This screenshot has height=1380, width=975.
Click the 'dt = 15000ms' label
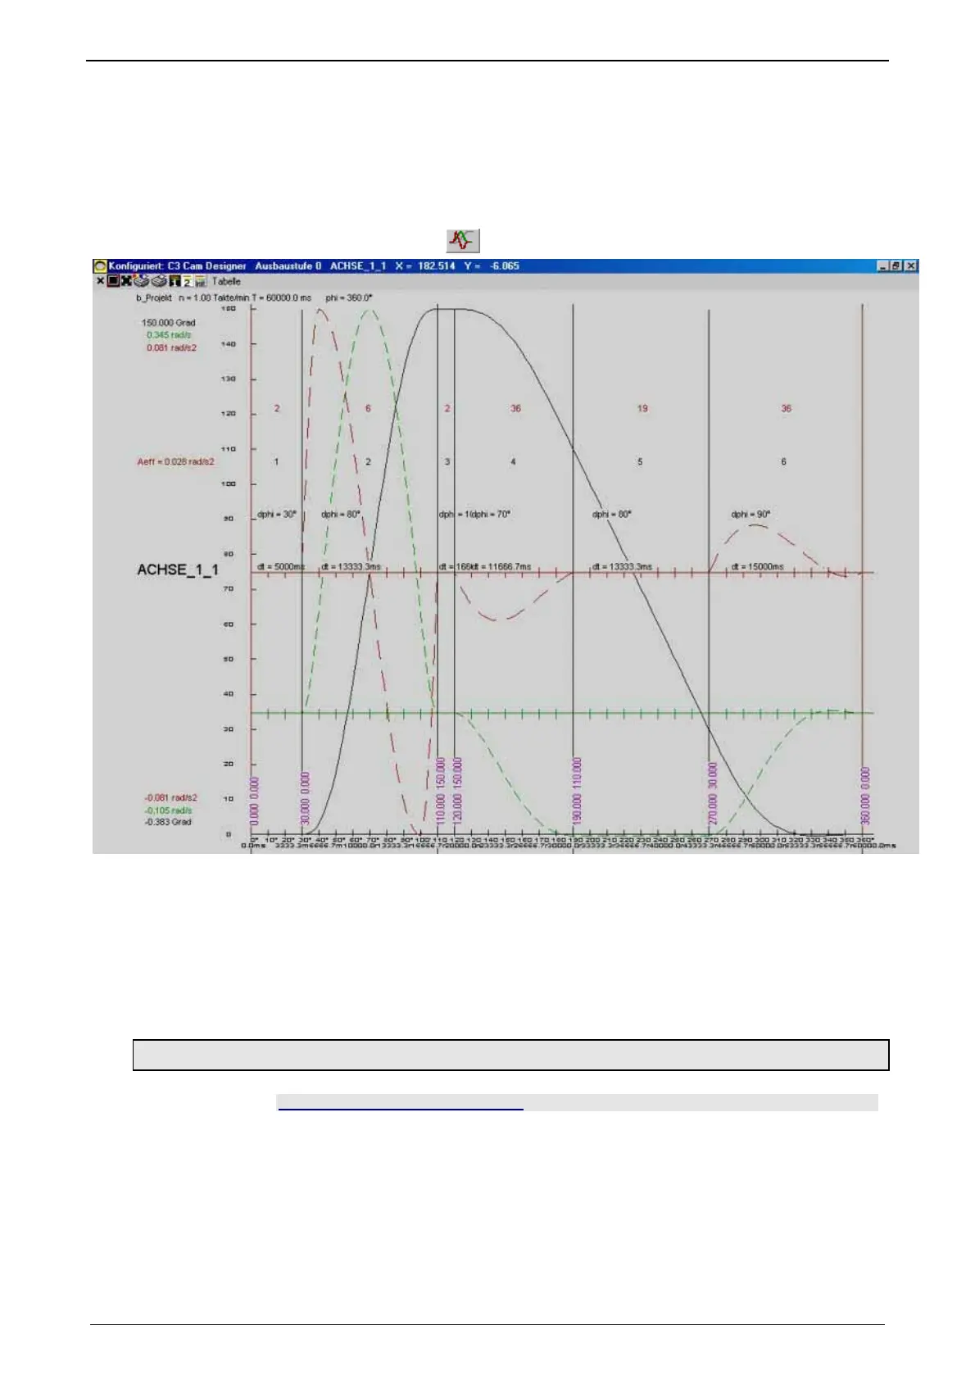coord(757,566)
